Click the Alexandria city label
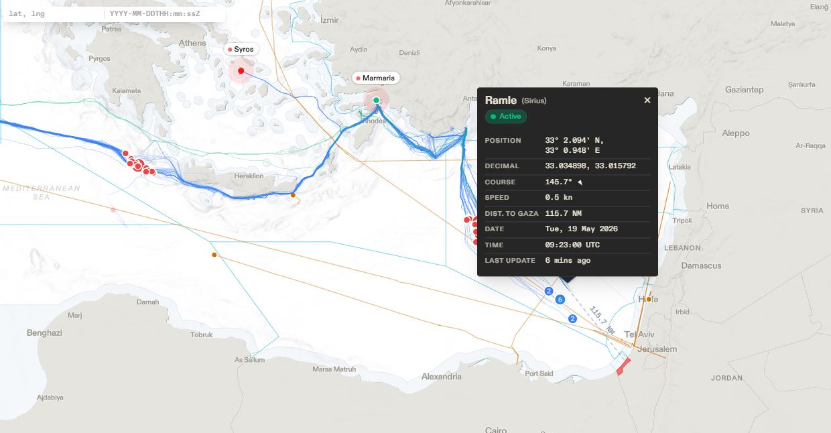This screenshot has width=831, height=433. coord(441,377)
